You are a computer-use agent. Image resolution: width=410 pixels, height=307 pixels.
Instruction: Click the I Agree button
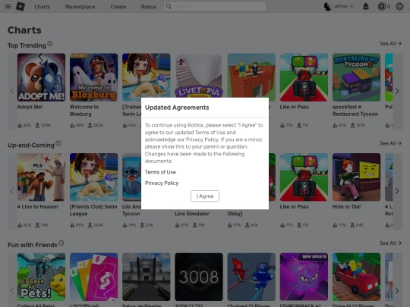(205, 196)
